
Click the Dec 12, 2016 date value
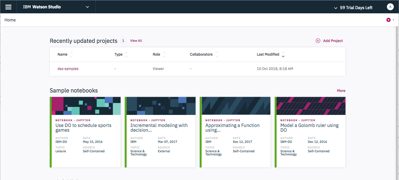[317, 142]
